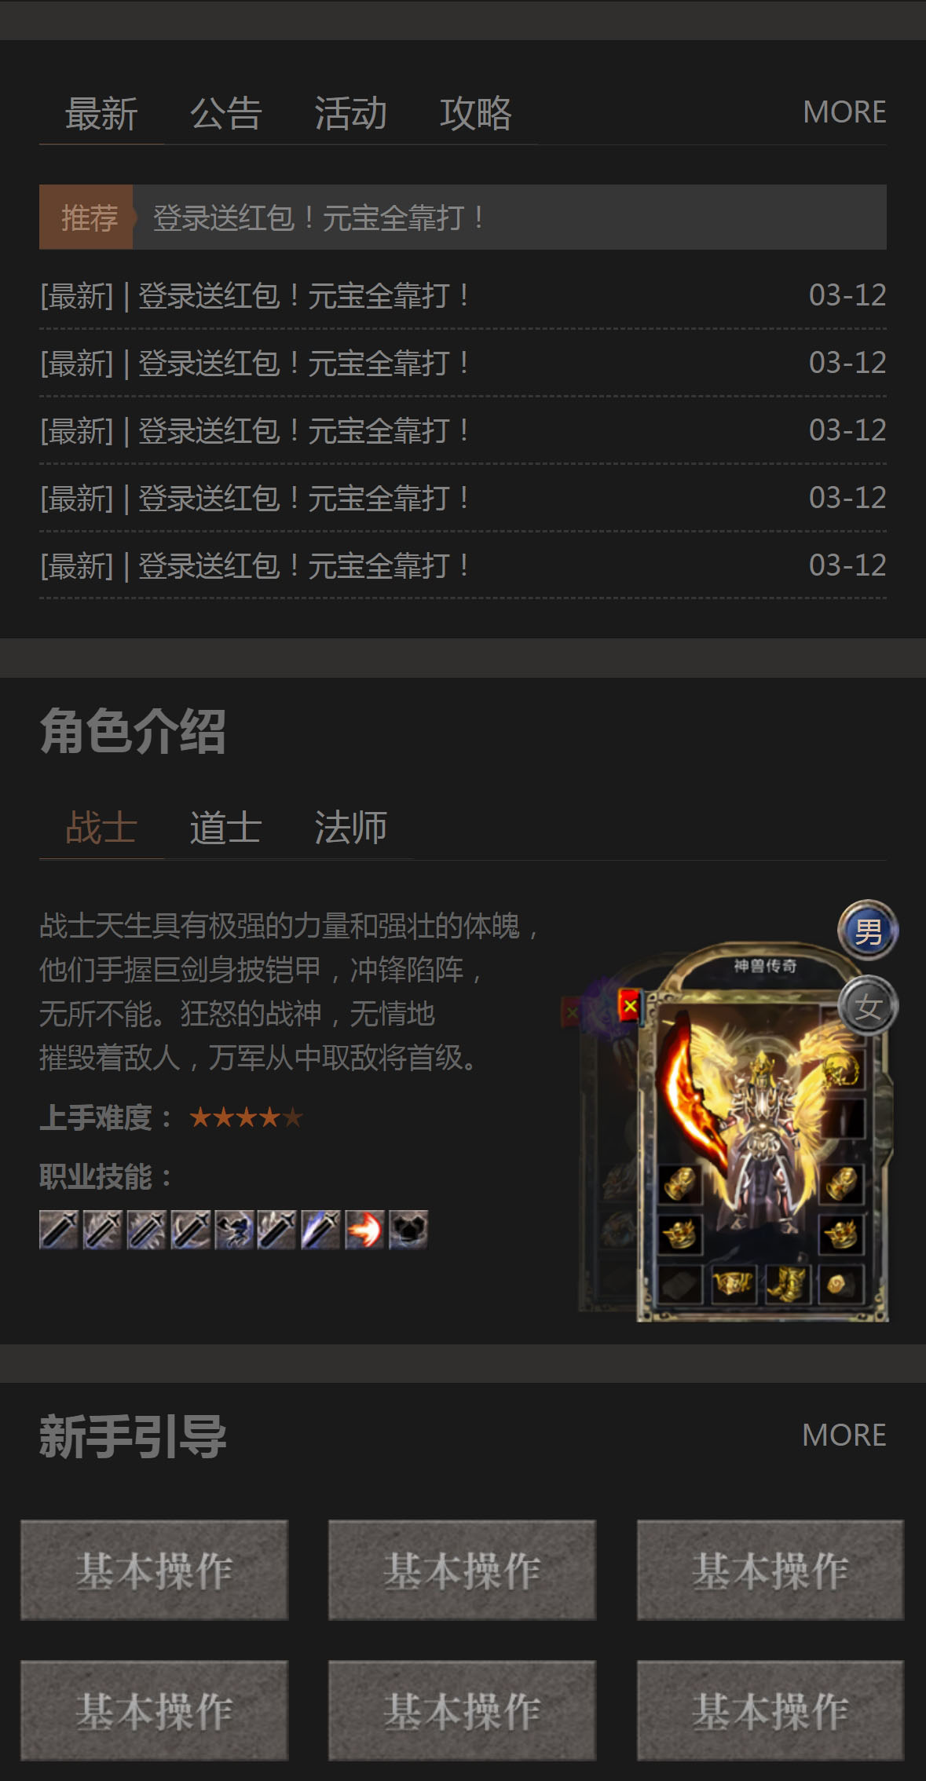Open MORE link beside news tabs

pyautogui.click(x=844, y=112)
